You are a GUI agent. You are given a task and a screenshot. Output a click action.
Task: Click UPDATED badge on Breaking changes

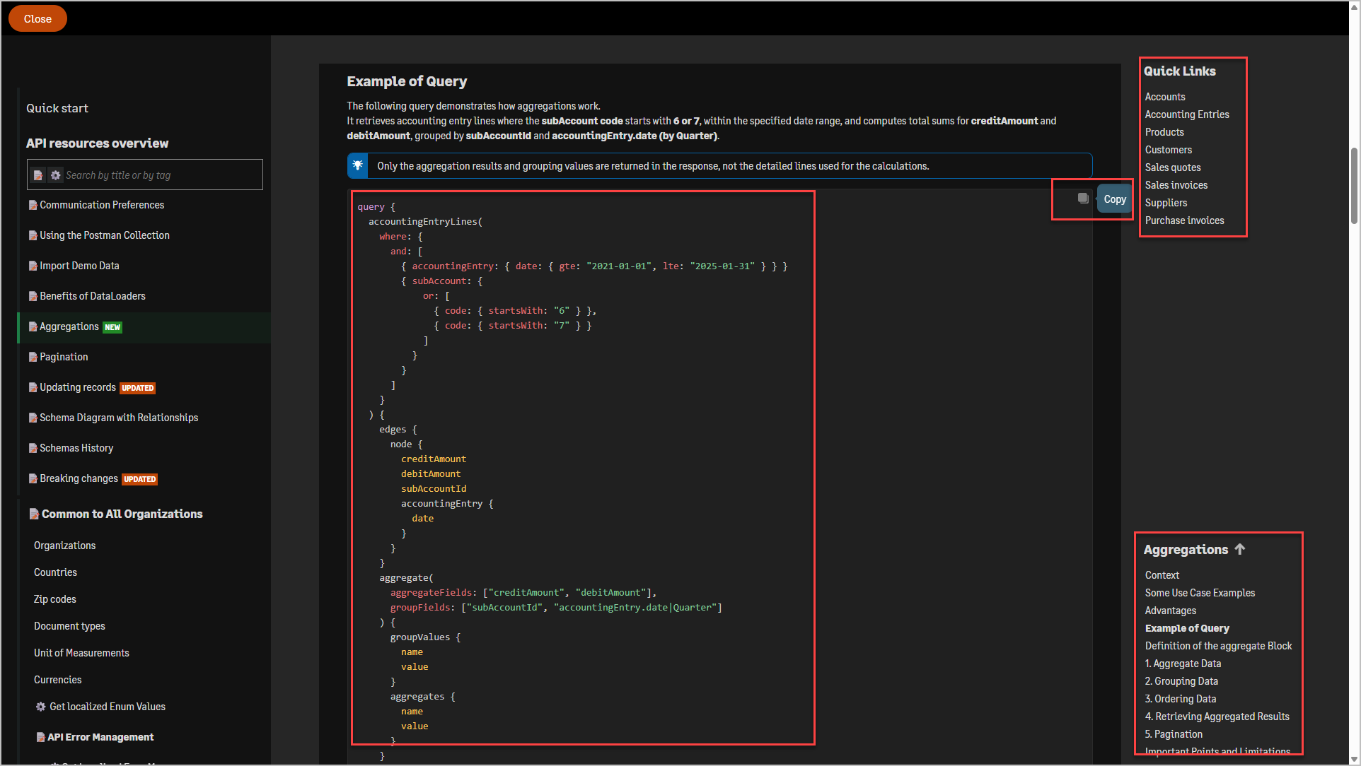click(x=140, y=479)
